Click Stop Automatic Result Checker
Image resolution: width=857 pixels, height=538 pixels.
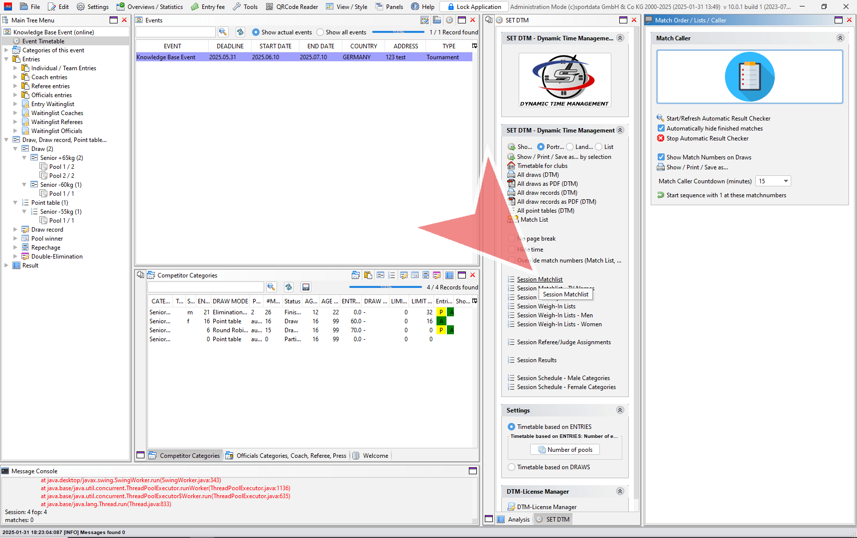point(707,138)
